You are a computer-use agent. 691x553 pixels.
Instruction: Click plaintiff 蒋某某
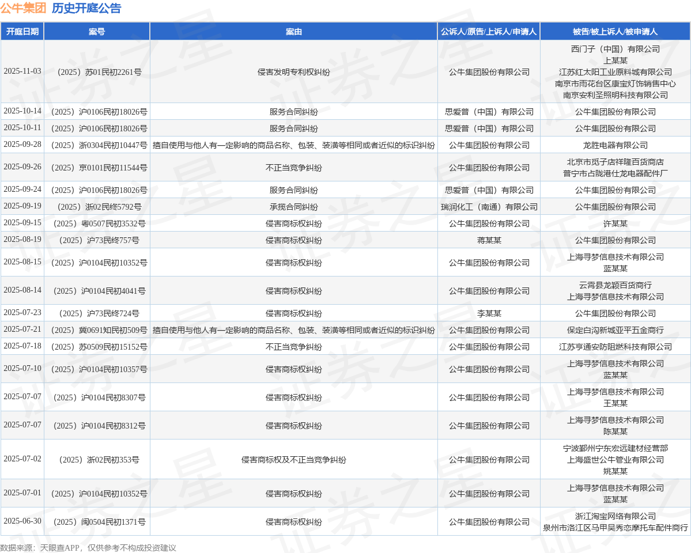pos(489,240)
